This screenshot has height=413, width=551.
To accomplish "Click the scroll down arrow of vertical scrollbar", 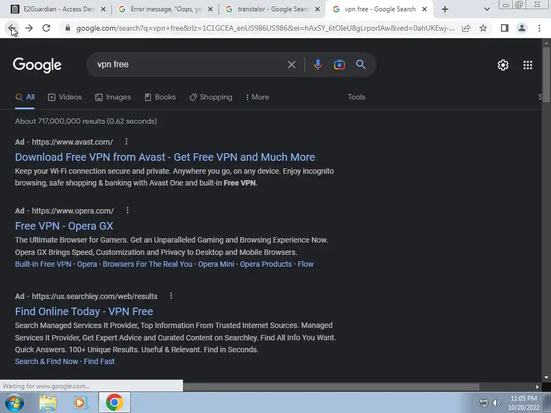I will click(x=546, y=378).
